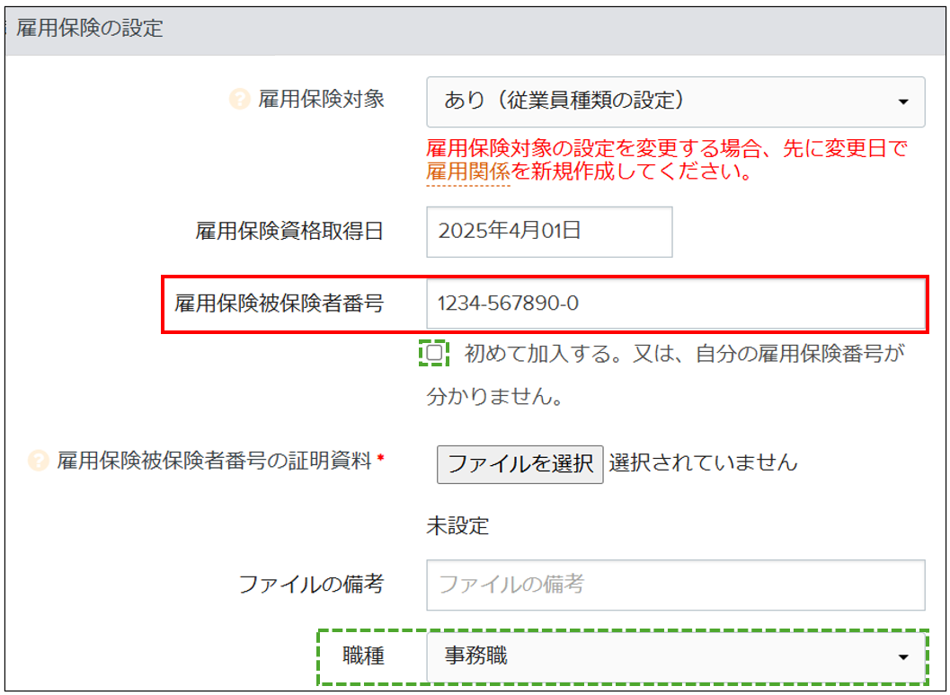This screenshot has width=950, height=695.
Task: Click the 雇用保険被保険者番号 field label
Action: [x=279, y=304]
